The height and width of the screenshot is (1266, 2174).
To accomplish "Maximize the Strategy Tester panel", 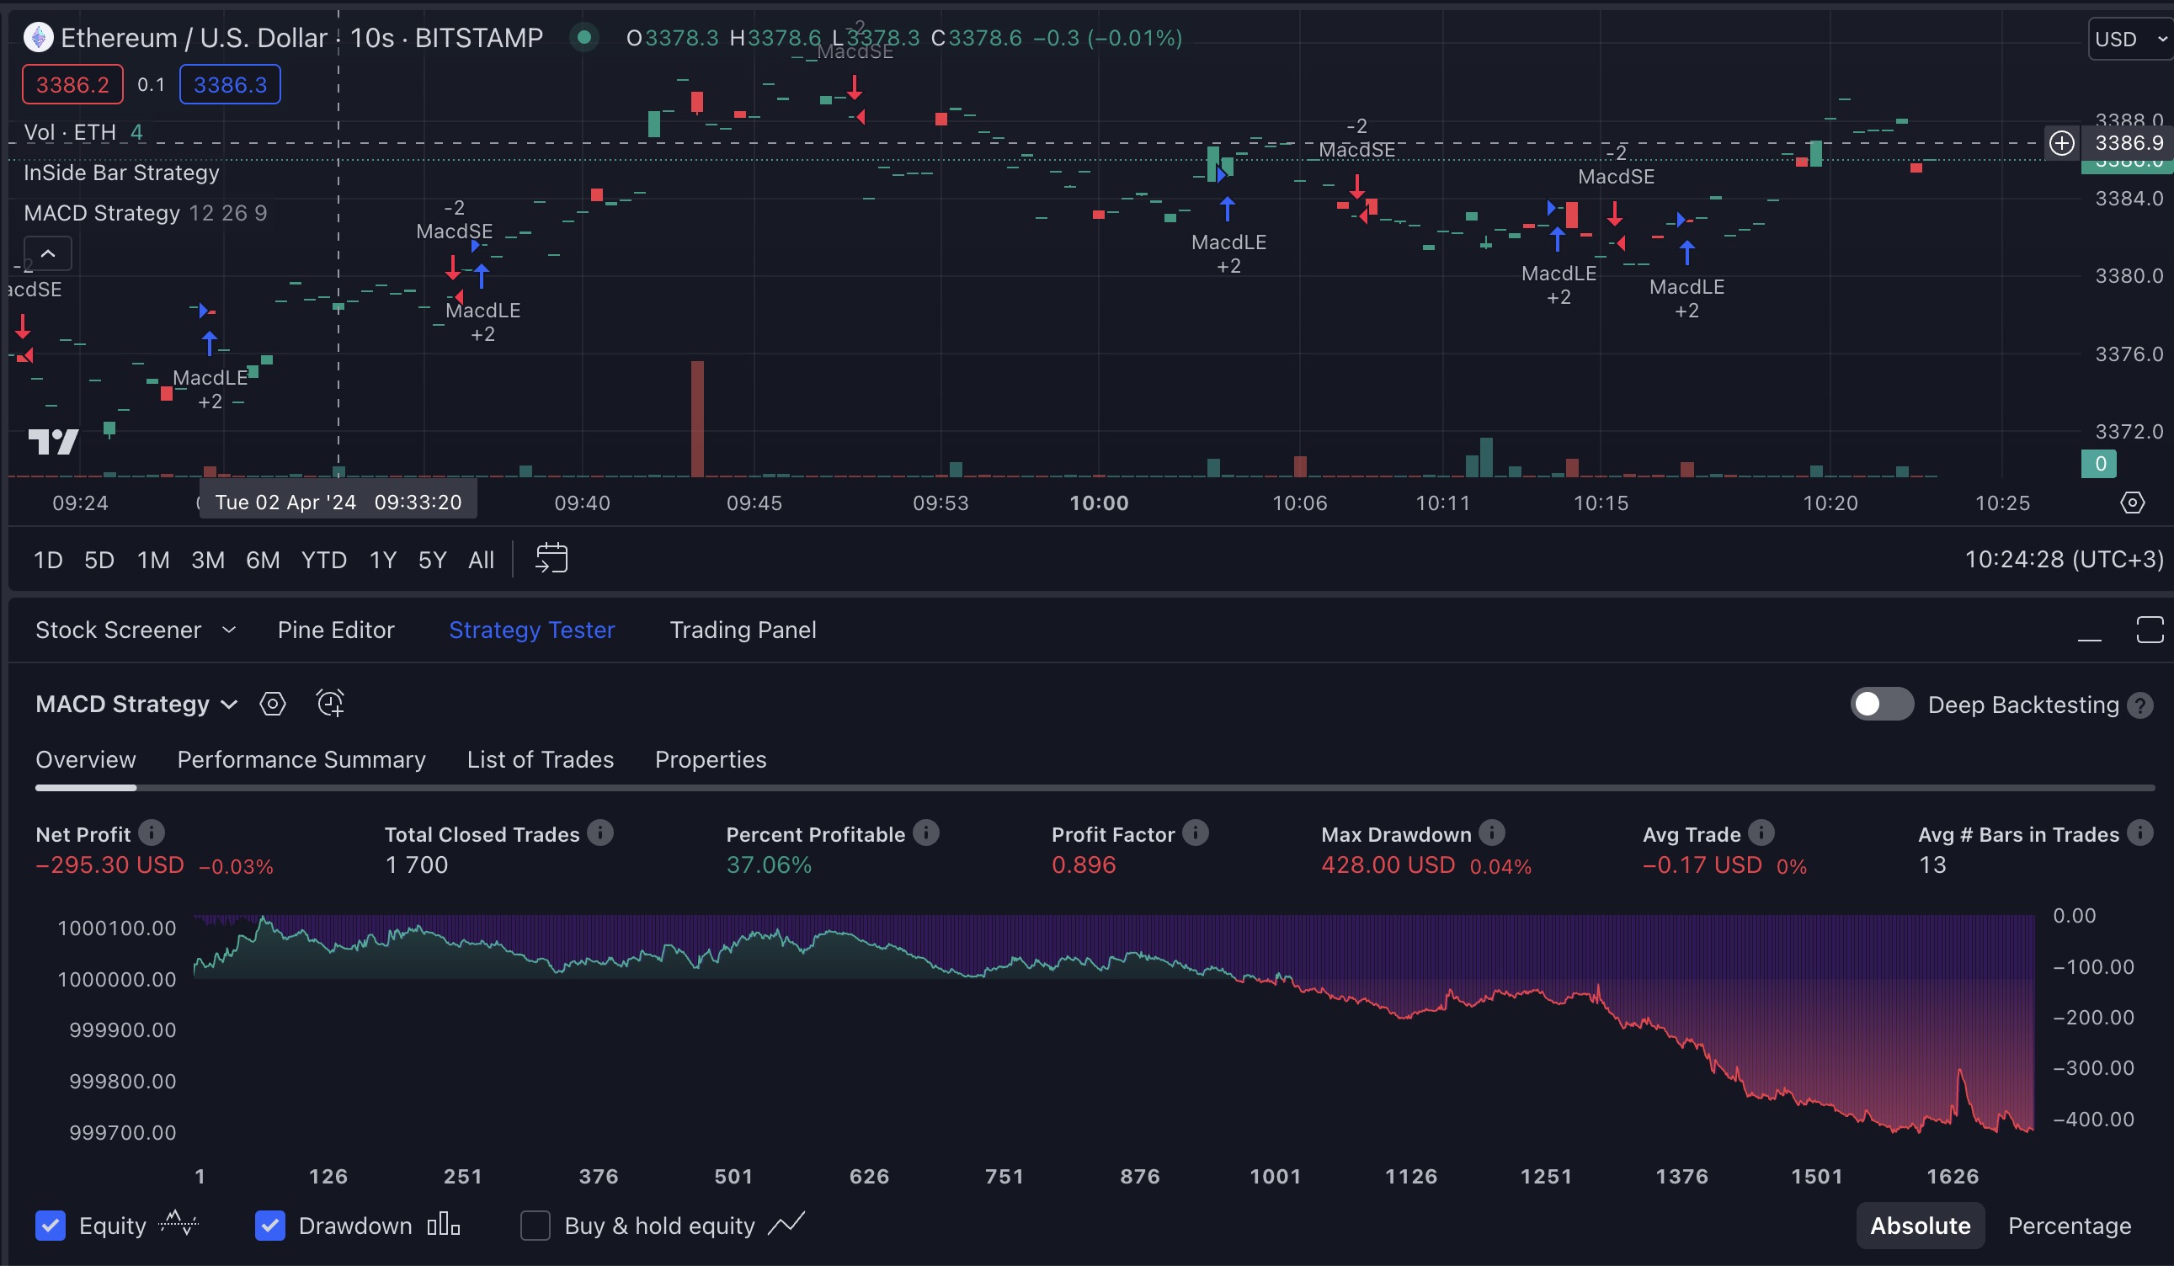I will coord(2149,630).
